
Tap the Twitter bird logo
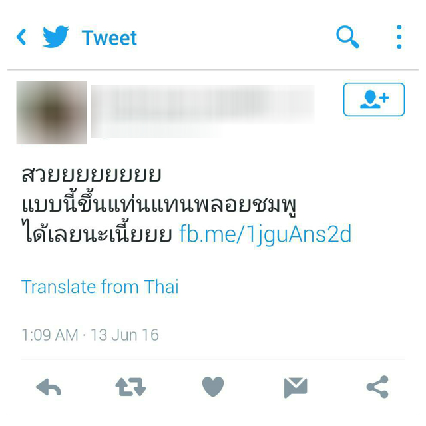coord(56,37)
